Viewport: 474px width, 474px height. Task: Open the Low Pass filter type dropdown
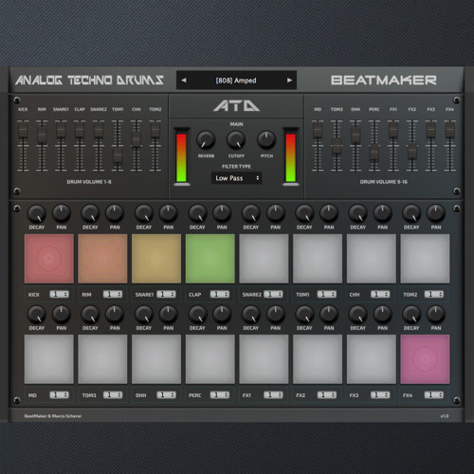pyautogui.click(x=237, y=178)
